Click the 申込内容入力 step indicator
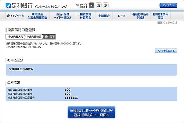184x123 pixels. click(x=16, y=37)
